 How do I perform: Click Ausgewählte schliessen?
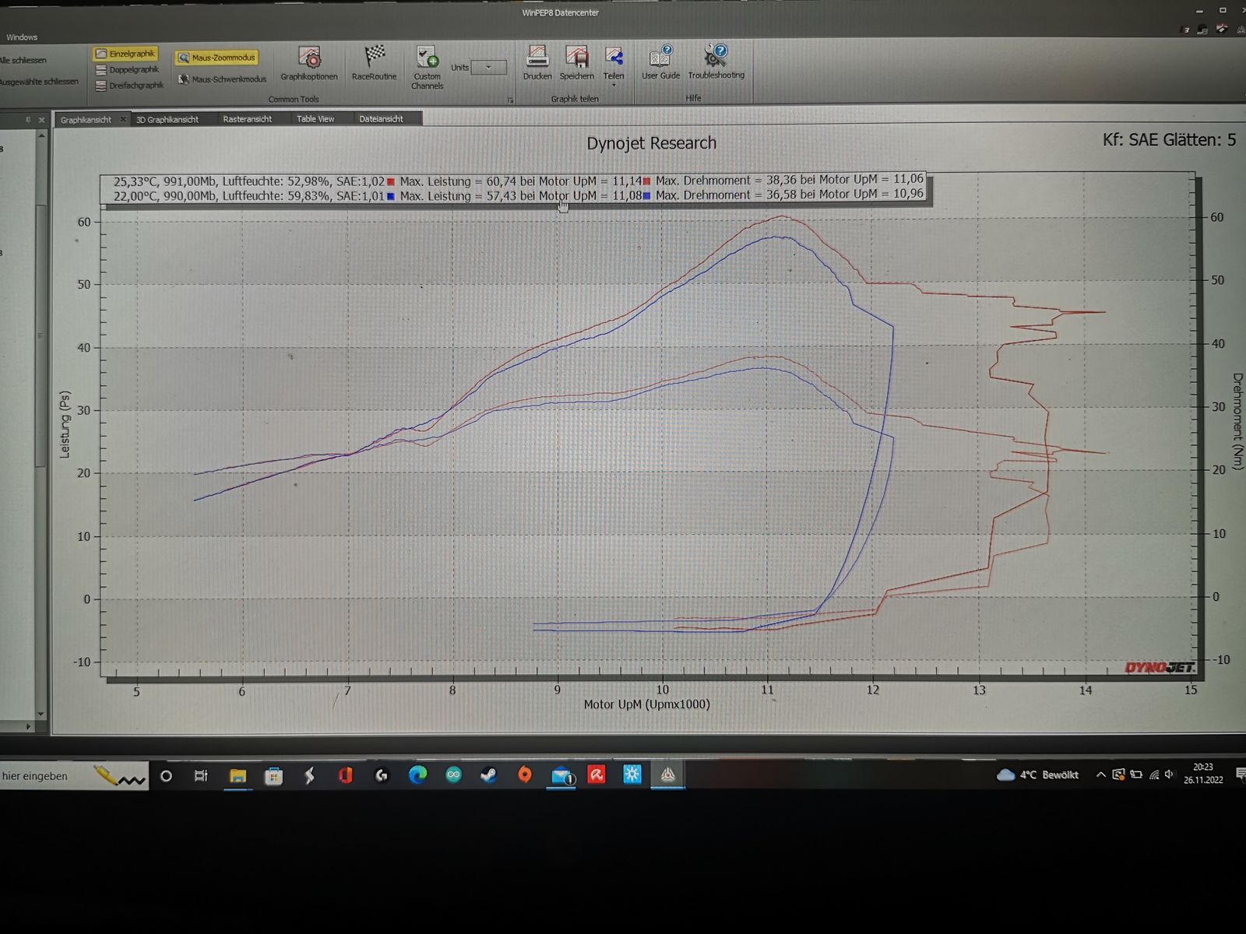[39, 82]
